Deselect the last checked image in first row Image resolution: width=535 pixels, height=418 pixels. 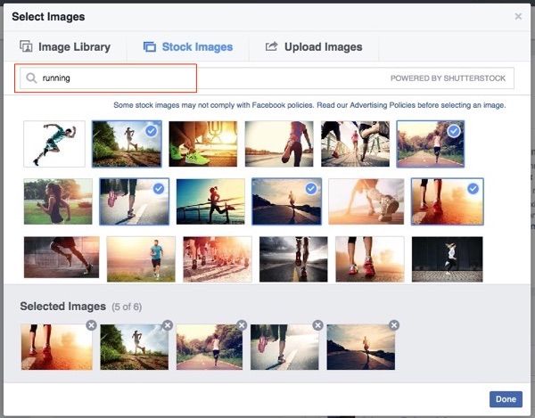(430, 143)
